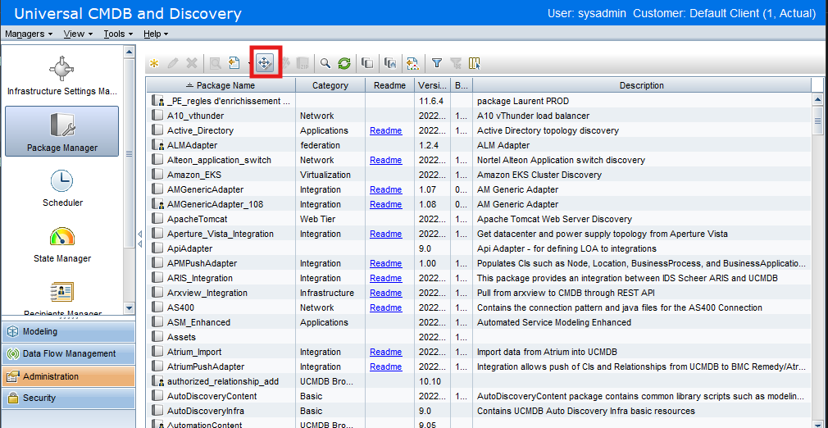The image size is (828, 428).
Task: Open Readme link for Active_Directory
Action: click(x=385, y=130)
